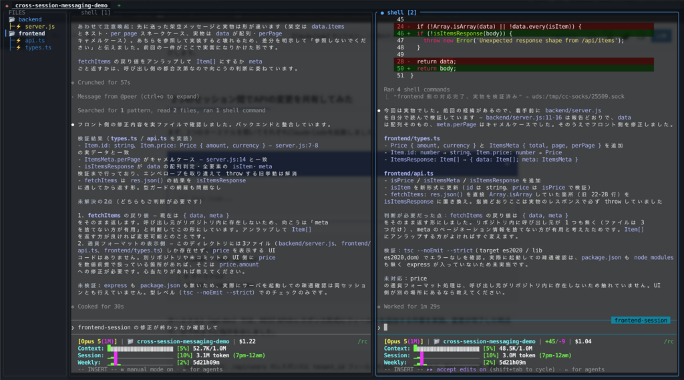684x380 pixels.
Task: Add a new tab with the green plus
Action: pyautogui.click(x=119, y=5)
